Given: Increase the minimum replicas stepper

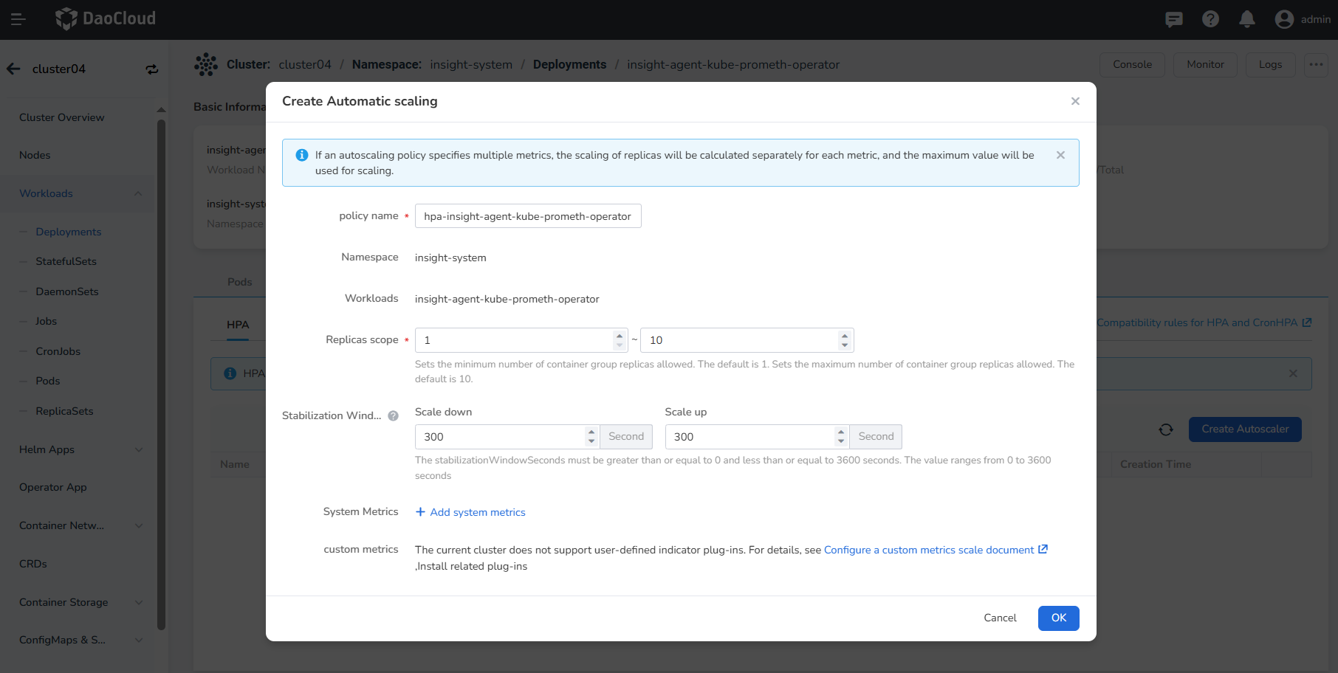Looking at the screenshot, I should (x=620, y=336).
